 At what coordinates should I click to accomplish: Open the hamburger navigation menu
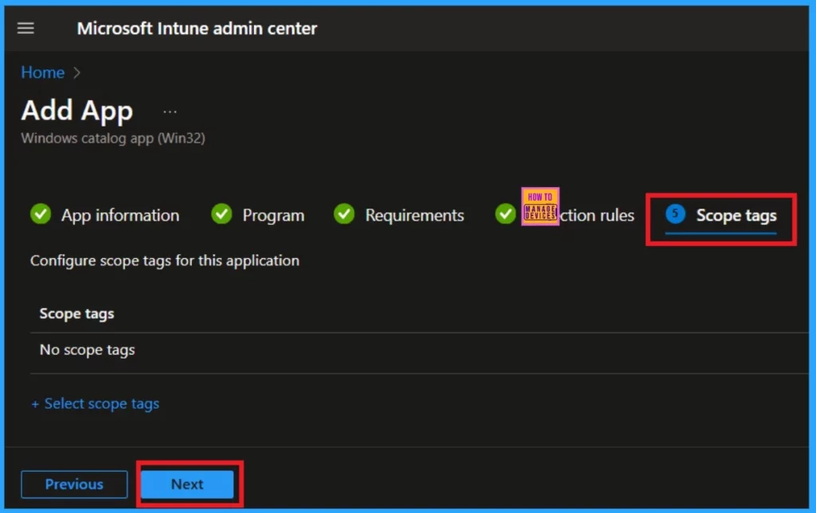pyautogui.click(x=25, y=28)
